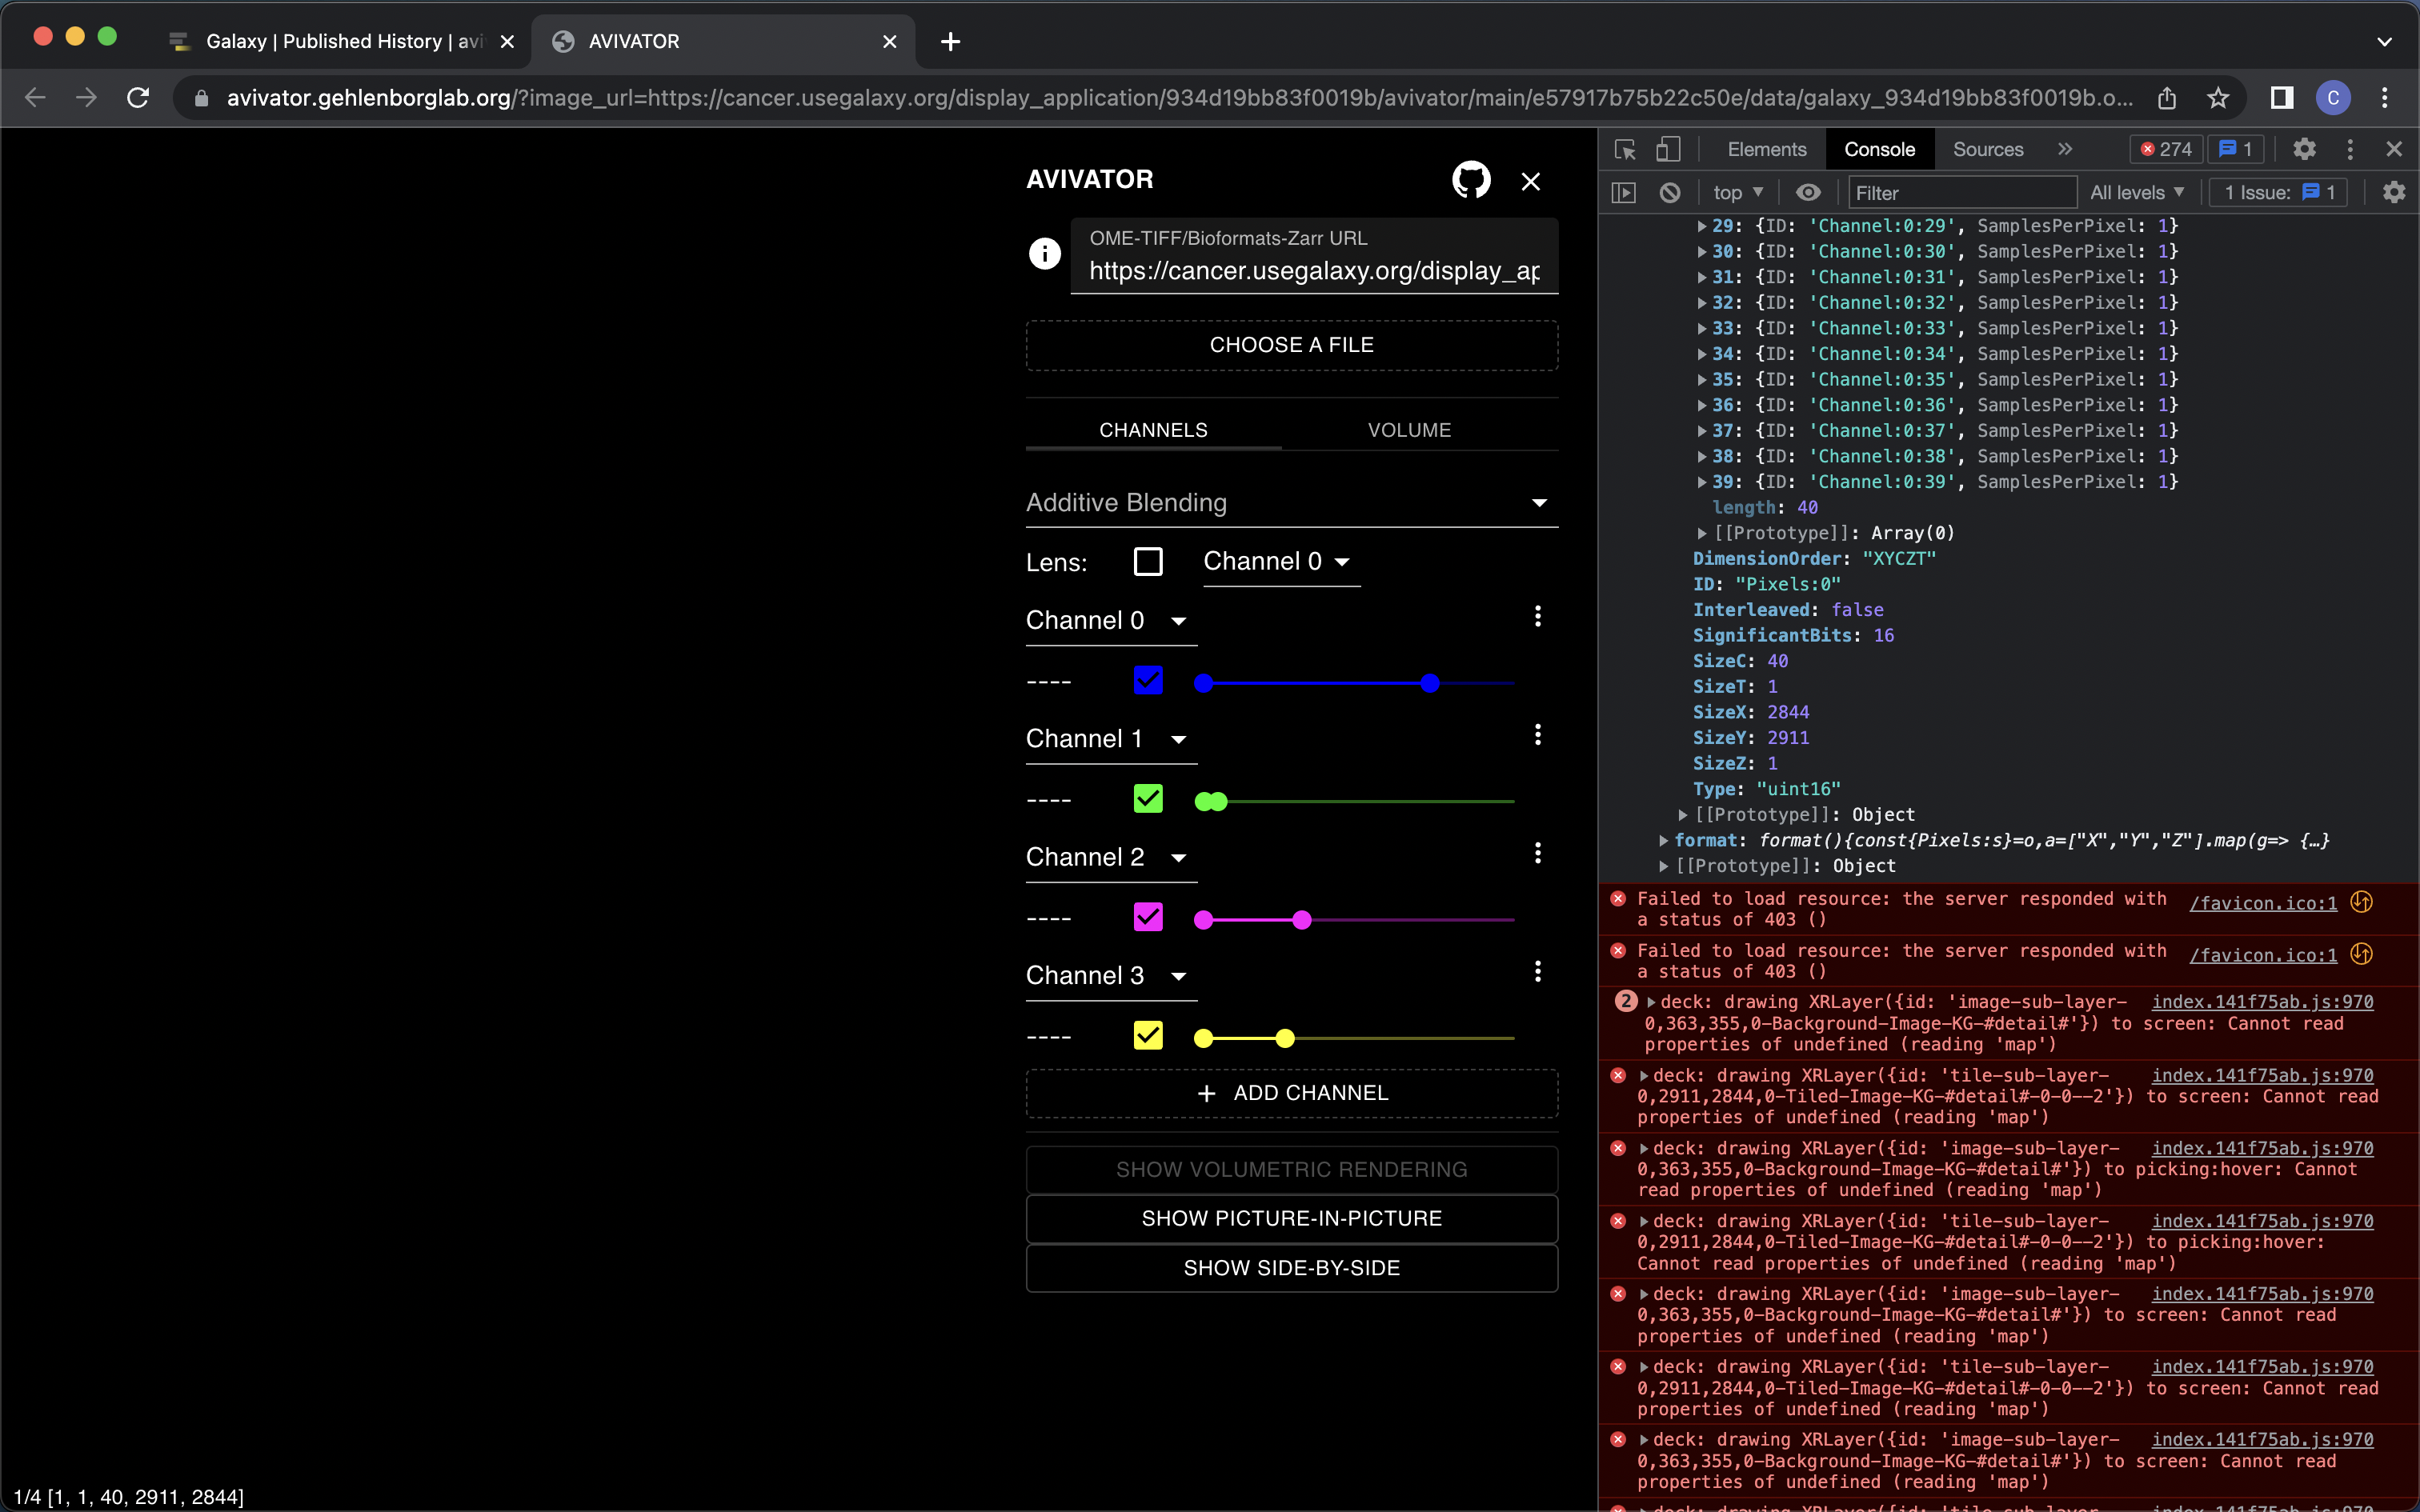Screen dimensions: 2420x1512
Task: Click the ADD CHANNEL button
Action: tap(1291, 1092)
